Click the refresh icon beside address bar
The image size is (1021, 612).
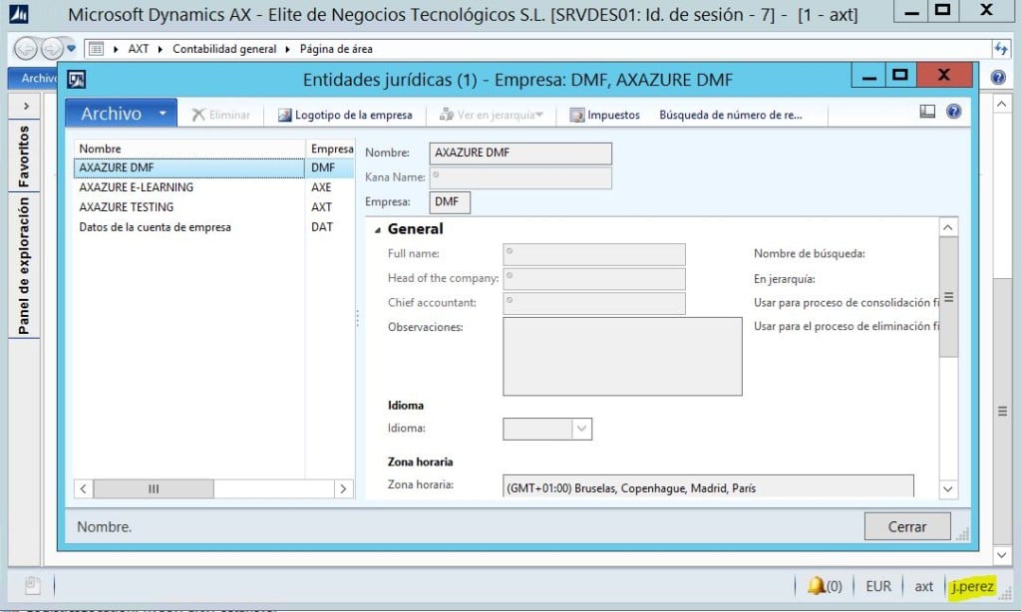[x=1001, y=49]
